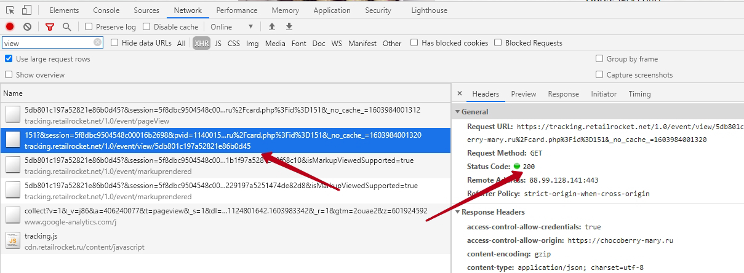Check the Disable cache option
744x273 pixels.
tap(146, 26)
